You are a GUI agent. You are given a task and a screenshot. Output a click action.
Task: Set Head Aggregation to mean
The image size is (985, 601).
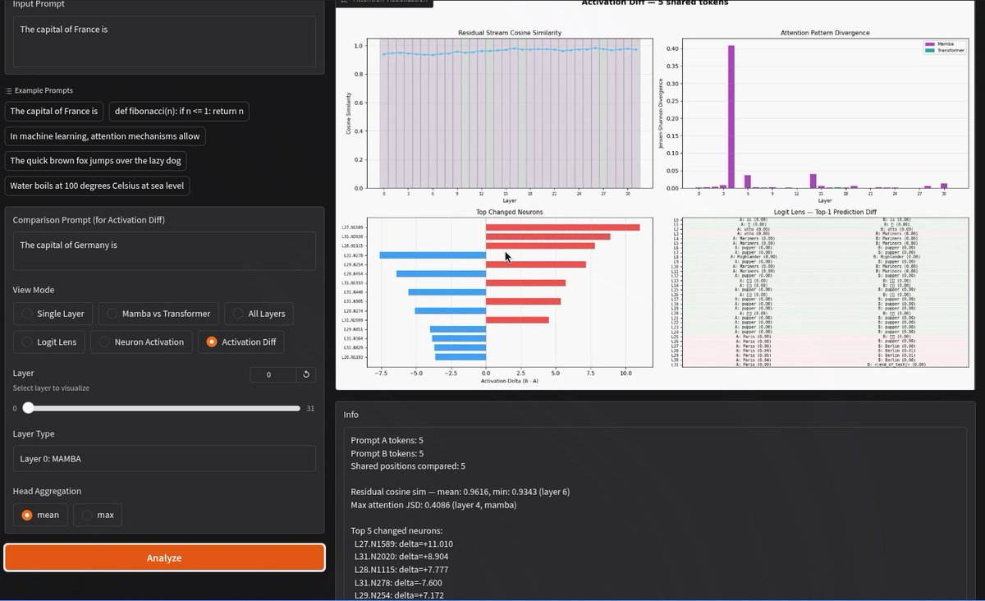pos(40,515)
